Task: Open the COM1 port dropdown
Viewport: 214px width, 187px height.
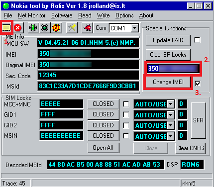Action: point(135,28)
